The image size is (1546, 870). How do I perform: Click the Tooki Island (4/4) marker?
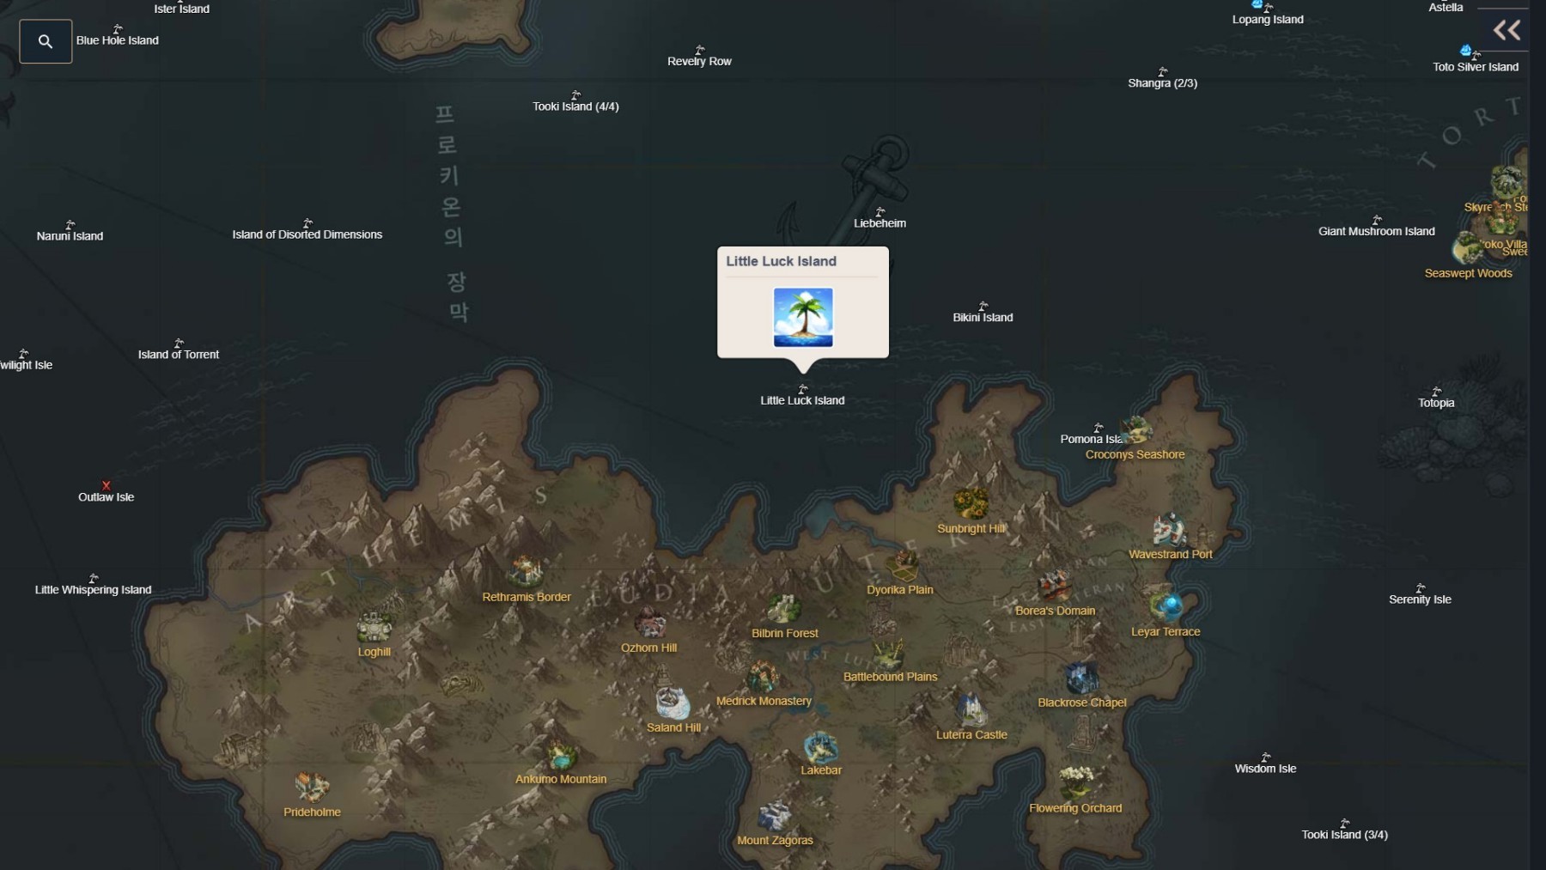coord(575,94)
